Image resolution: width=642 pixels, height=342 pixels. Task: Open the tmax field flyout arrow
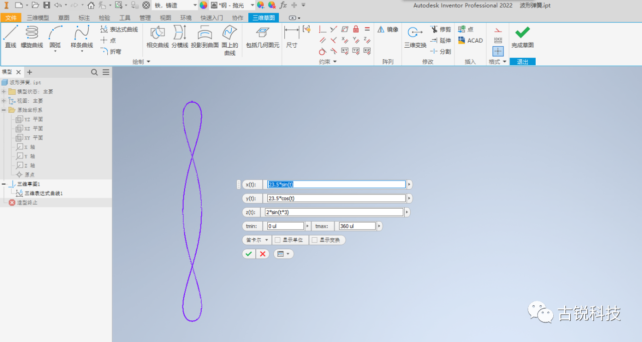pyautogui.click(x=379, y=226)
